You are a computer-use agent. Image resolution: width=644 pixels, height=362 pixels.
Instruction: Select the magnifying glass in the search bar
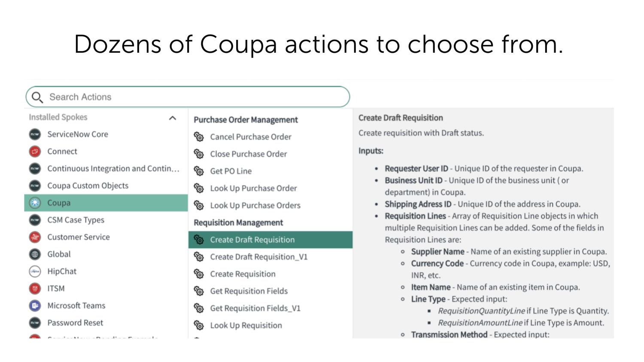click(37, 97)
